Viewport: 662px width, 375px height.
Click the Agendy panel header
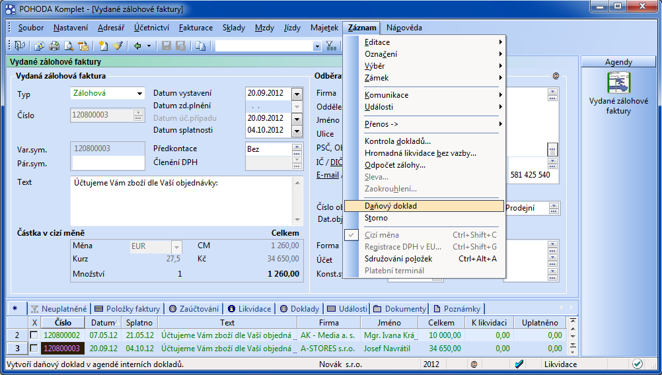click(618, 62)
